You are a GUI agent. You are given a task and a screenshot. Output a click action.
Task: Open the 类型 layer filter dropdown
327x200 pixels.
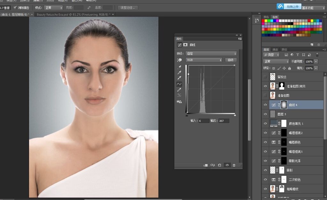[x=271, y=55]
